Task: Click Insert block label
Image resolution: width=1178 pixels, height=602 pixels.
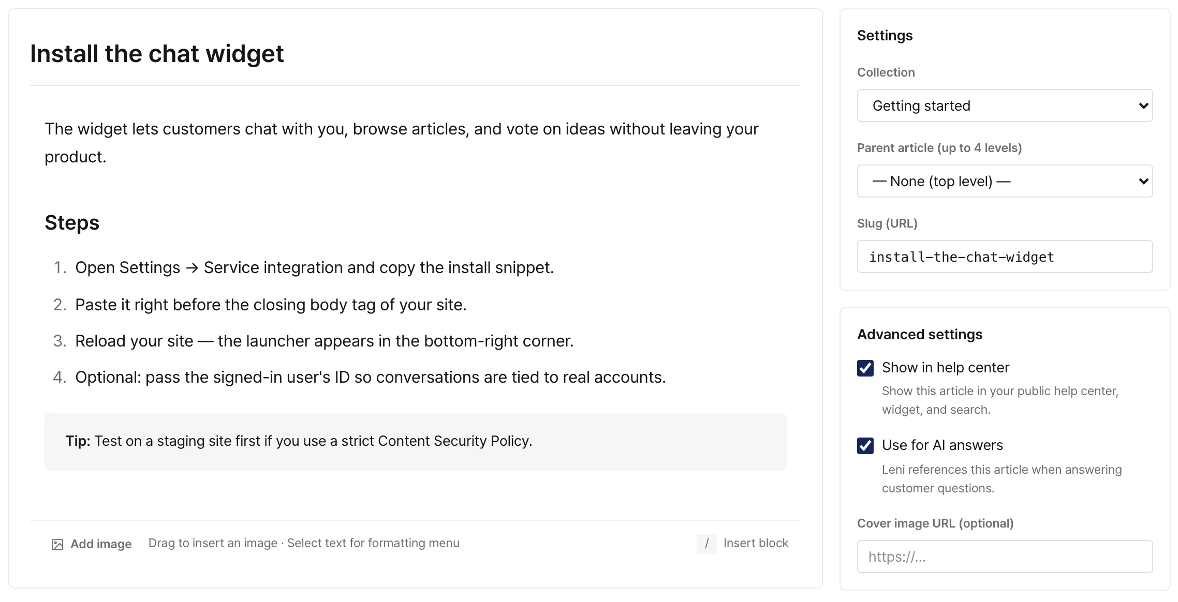Action: [756, 543]
